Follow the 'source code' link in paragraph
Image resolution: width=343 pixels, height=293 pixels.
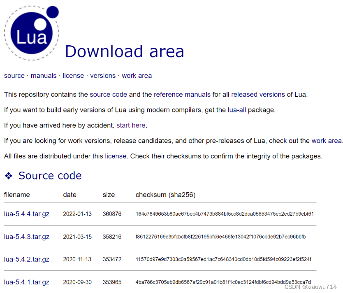pyautogui.click(x=108, y=95)
